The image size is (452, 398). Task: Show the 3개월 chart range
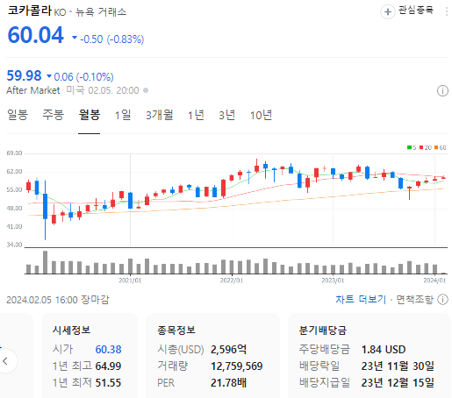[160, 115]
